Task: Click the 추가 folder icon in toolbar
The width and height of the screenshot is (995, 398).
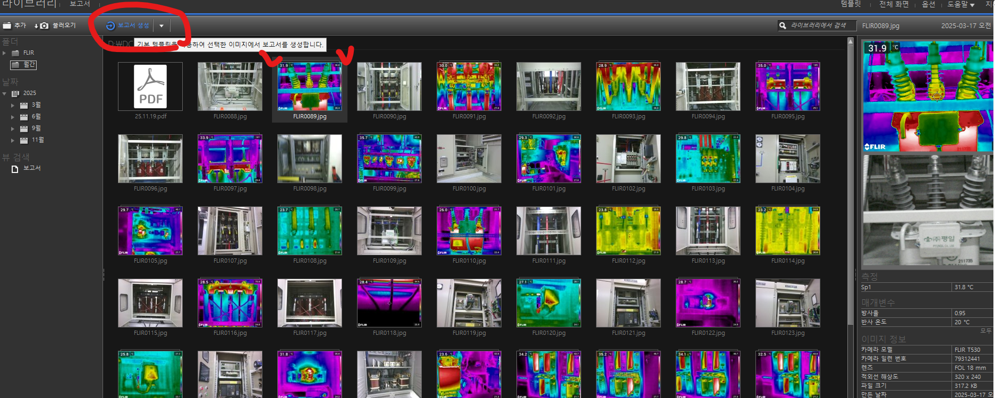Action: [7, 25]
